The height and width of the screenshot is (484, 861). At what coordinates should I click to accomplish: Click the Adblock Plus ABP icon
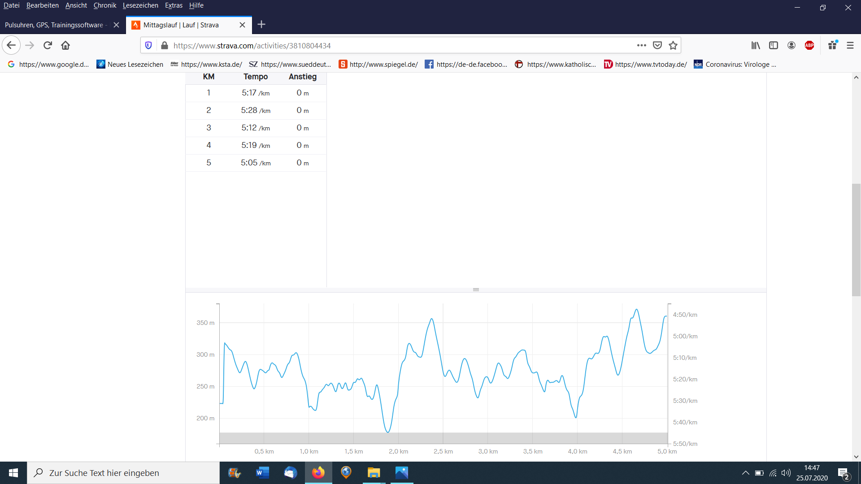pyautogui.click(x=809, y=45)
